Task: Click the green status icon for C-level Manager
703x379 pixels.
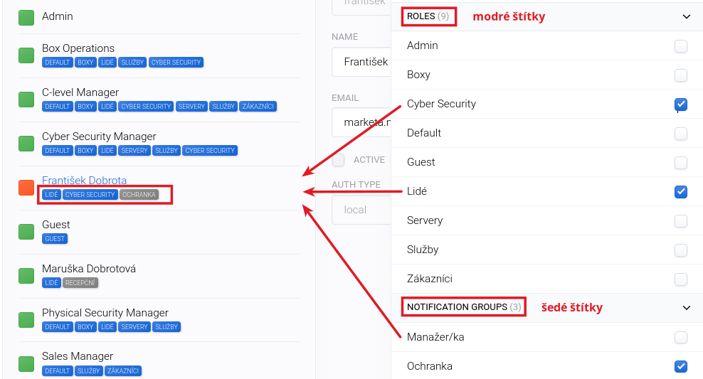Action: pyautogui.click(x=26, y=99)
